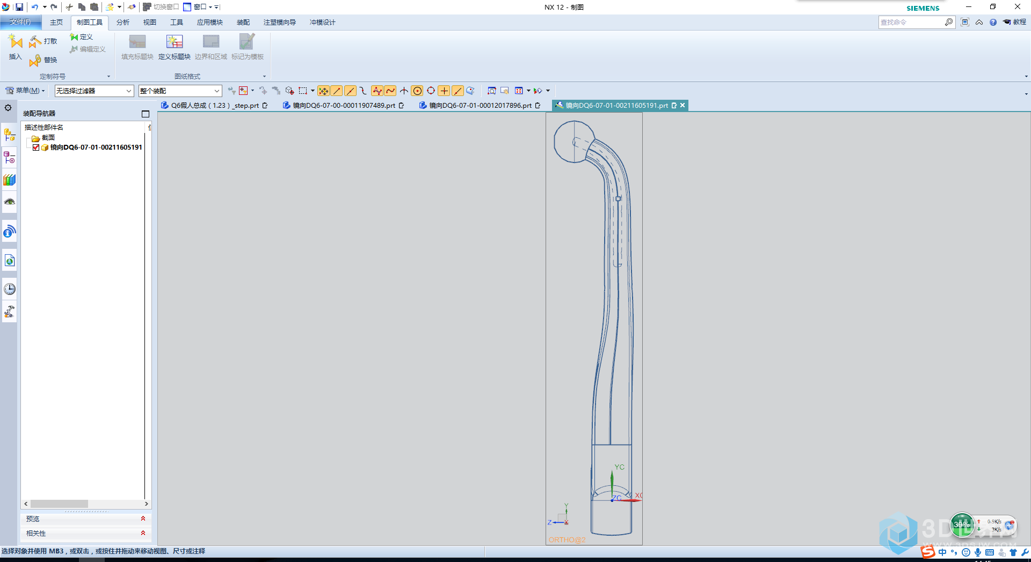This screenshot has height=562, width=1031.
Task: Toggle the control point snap
Action: (364, 91)
